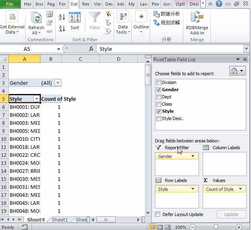This screenshot has width=251, height=230.
Task: Clear the applied filter
Action: [x=108, y=14]
